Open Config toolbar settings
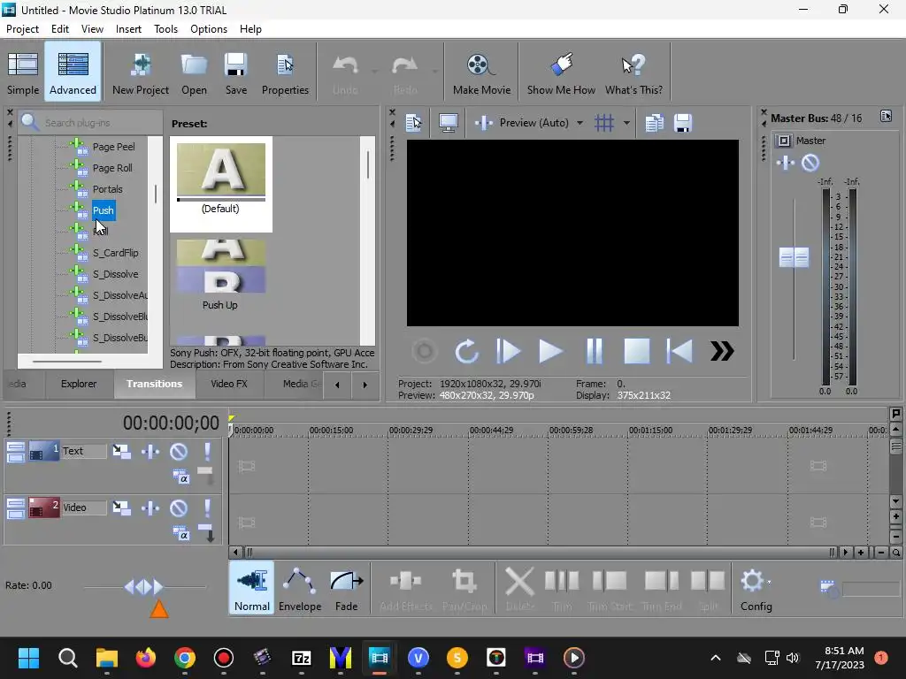This screenshot has height=679, width=906. tap(756, 588)
